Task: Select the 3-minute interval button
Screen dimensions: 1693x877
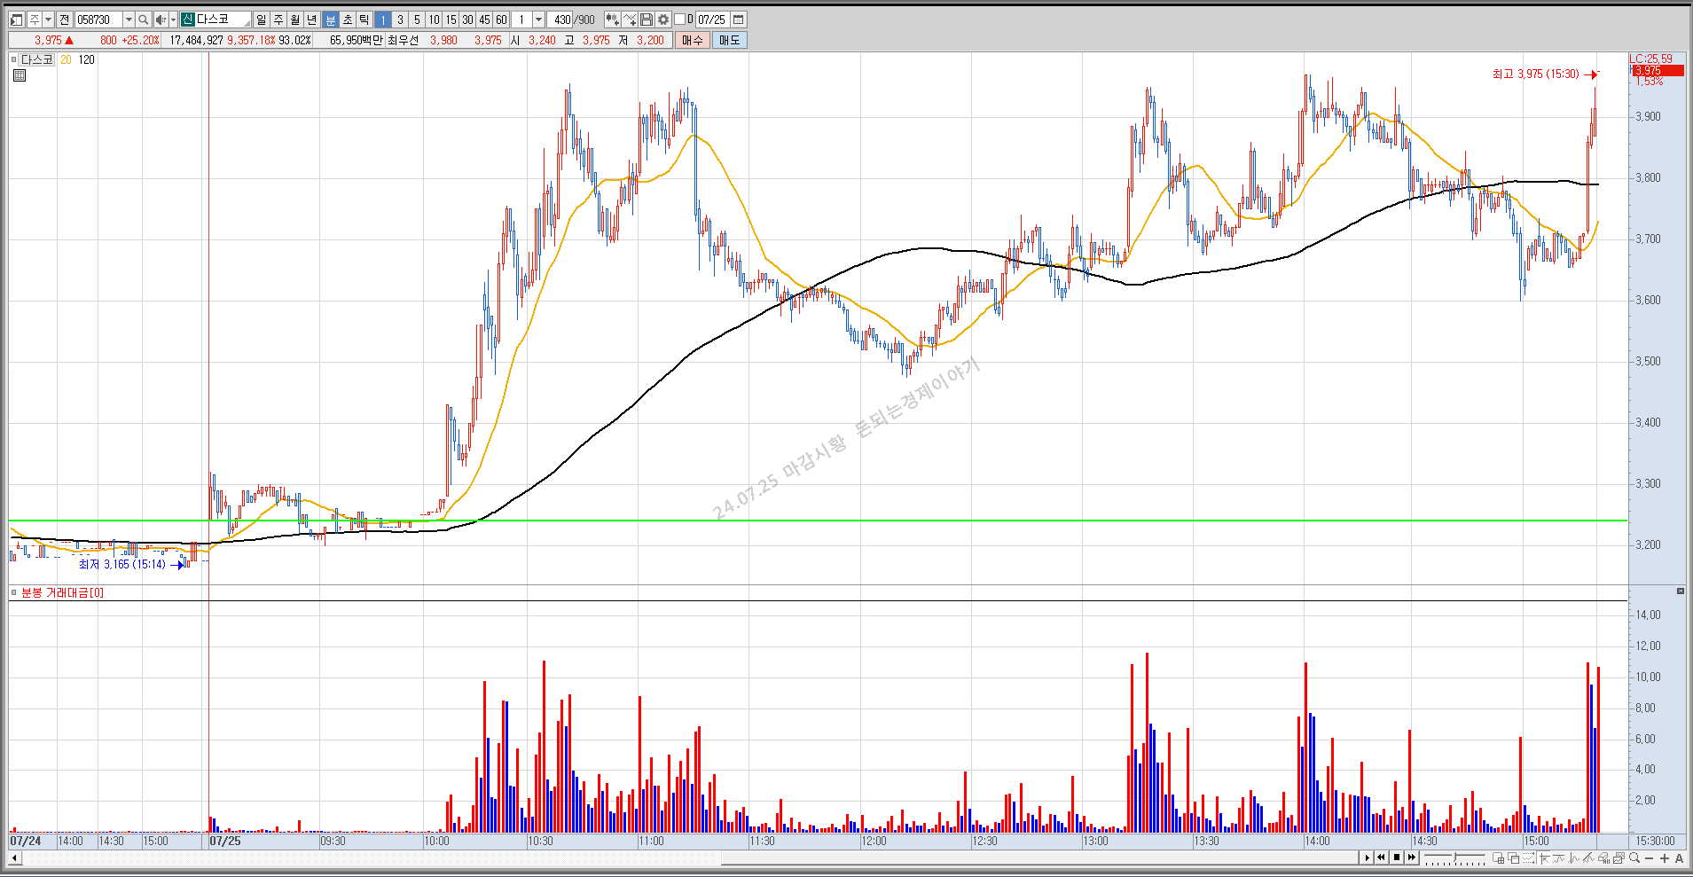Action: tap(400, 20)
